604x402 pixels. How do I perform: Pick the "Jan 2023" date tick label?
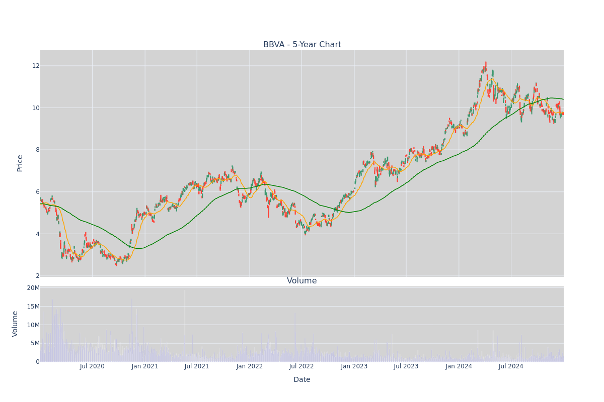[x=354, y=366]
